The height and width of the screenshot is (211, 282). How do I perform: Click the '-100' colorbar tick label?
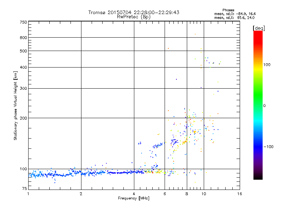click(x=269, y=147)
